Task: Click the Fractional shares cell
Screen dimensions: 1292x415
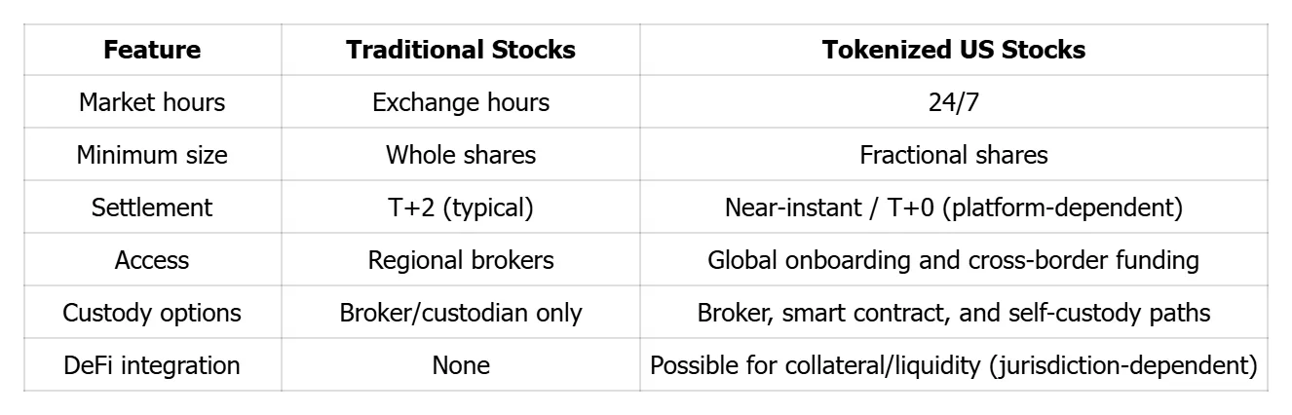Action: point(953,155)
